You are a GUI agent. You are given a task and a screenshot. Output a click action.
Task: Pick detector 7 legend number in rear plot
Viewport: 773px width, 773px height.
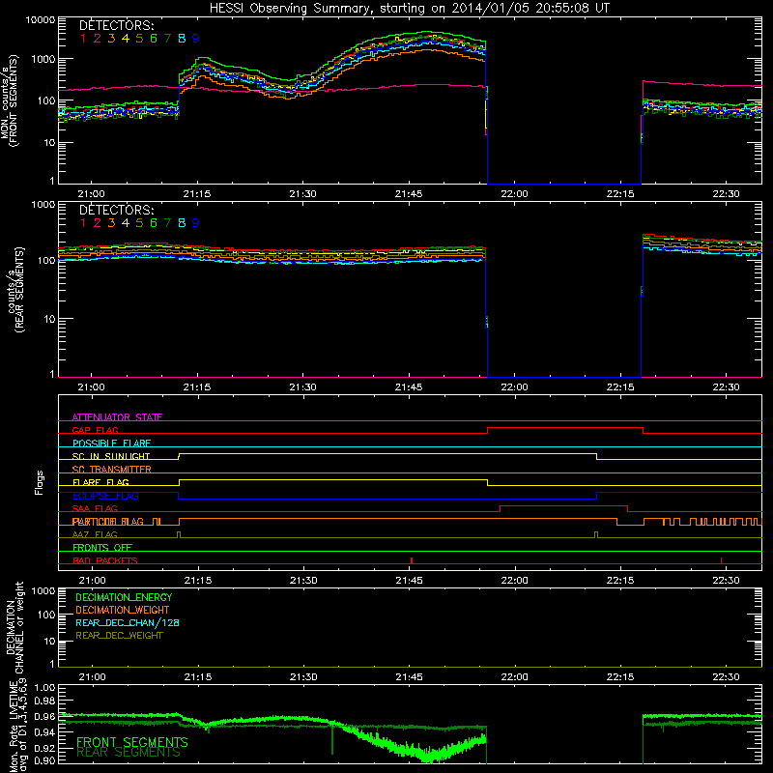coord(167,223)
